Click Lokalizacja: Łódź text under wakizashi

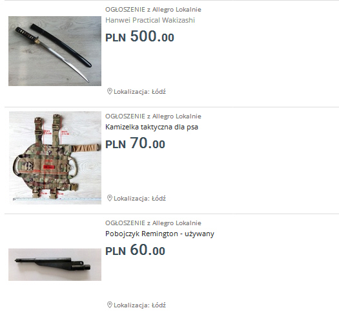(139, 92)
